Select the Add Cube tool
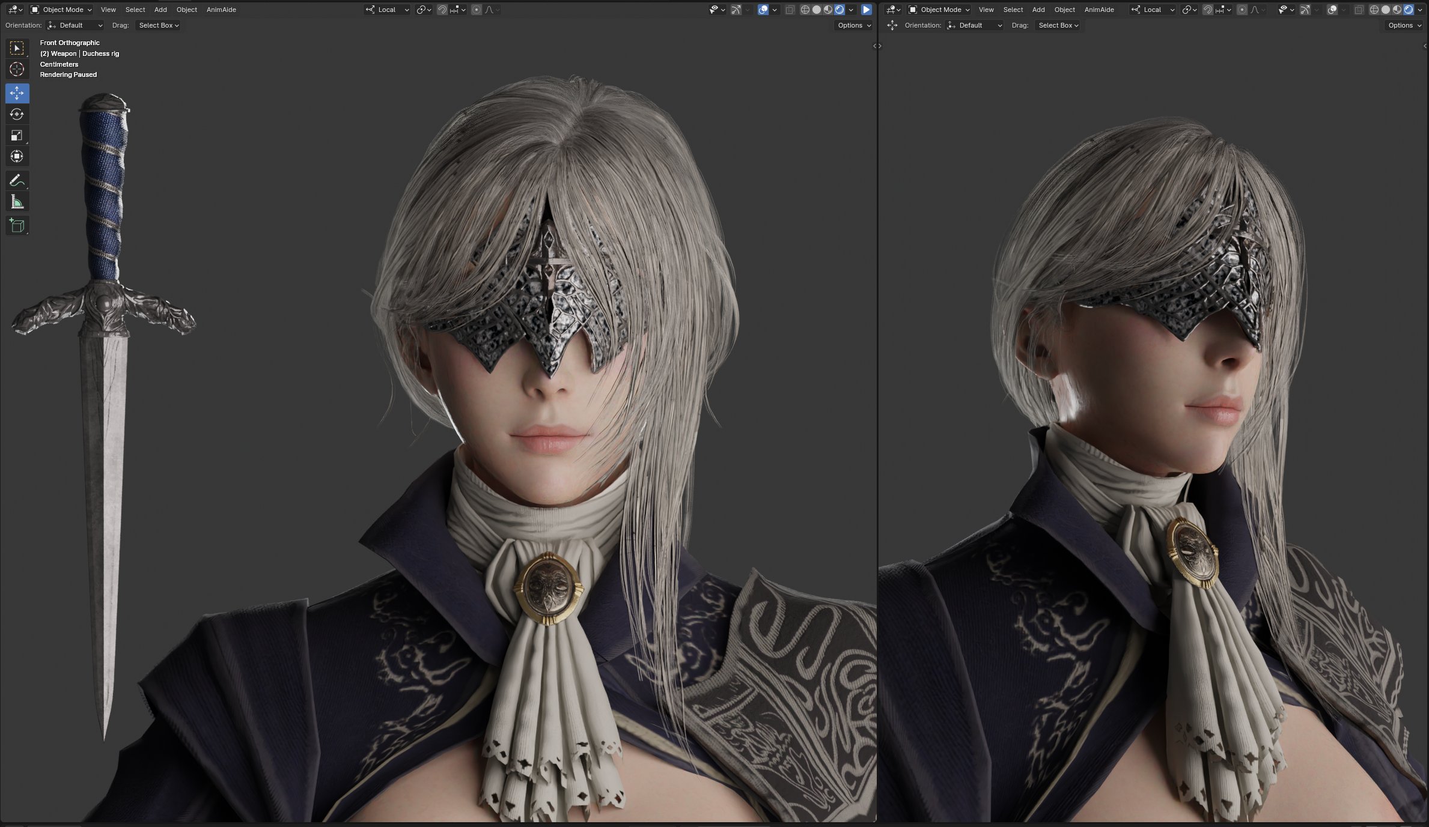The image size is (1429, 827). coord(17,226)
